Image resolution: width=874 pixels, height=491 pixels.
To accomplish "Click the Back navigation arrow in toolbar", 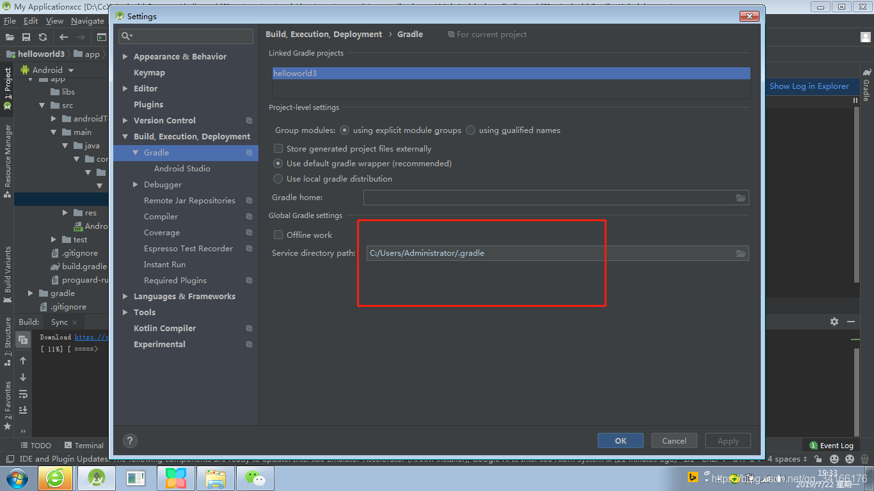I will (63, 37).
